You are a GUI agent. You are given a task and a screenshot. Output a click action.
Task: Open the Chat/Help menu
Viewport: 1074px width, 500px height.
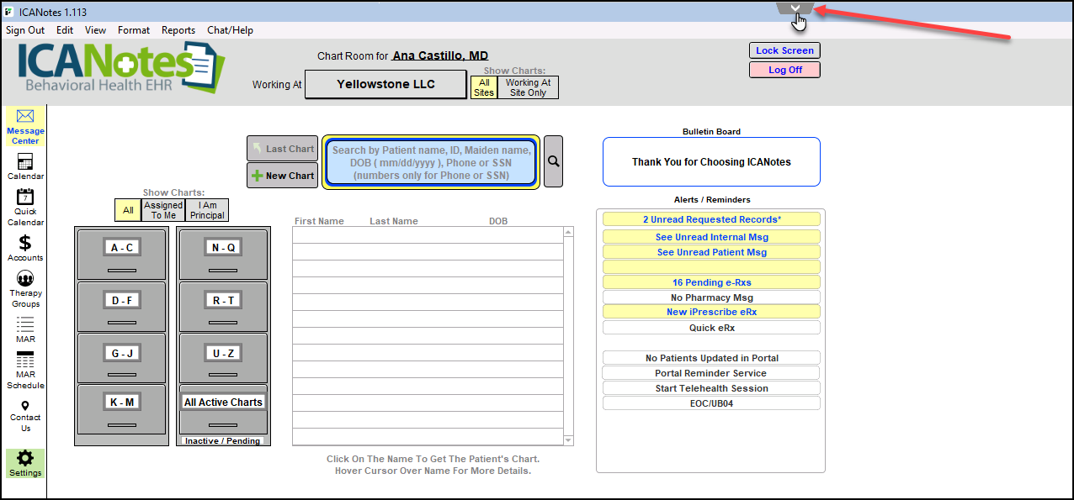pyautogui.click(x=230, y=30)
